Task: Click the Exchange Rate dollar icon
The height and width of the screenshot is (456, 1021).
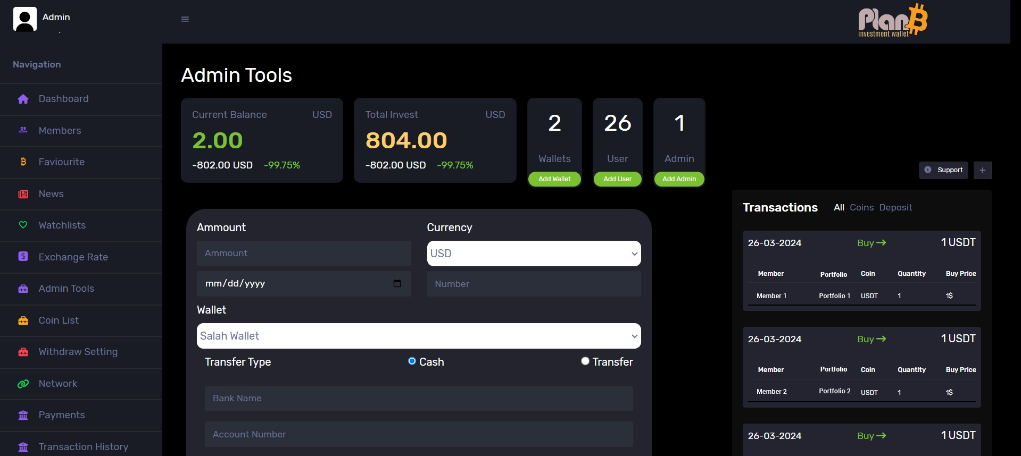Action: (x=23, y=257)
